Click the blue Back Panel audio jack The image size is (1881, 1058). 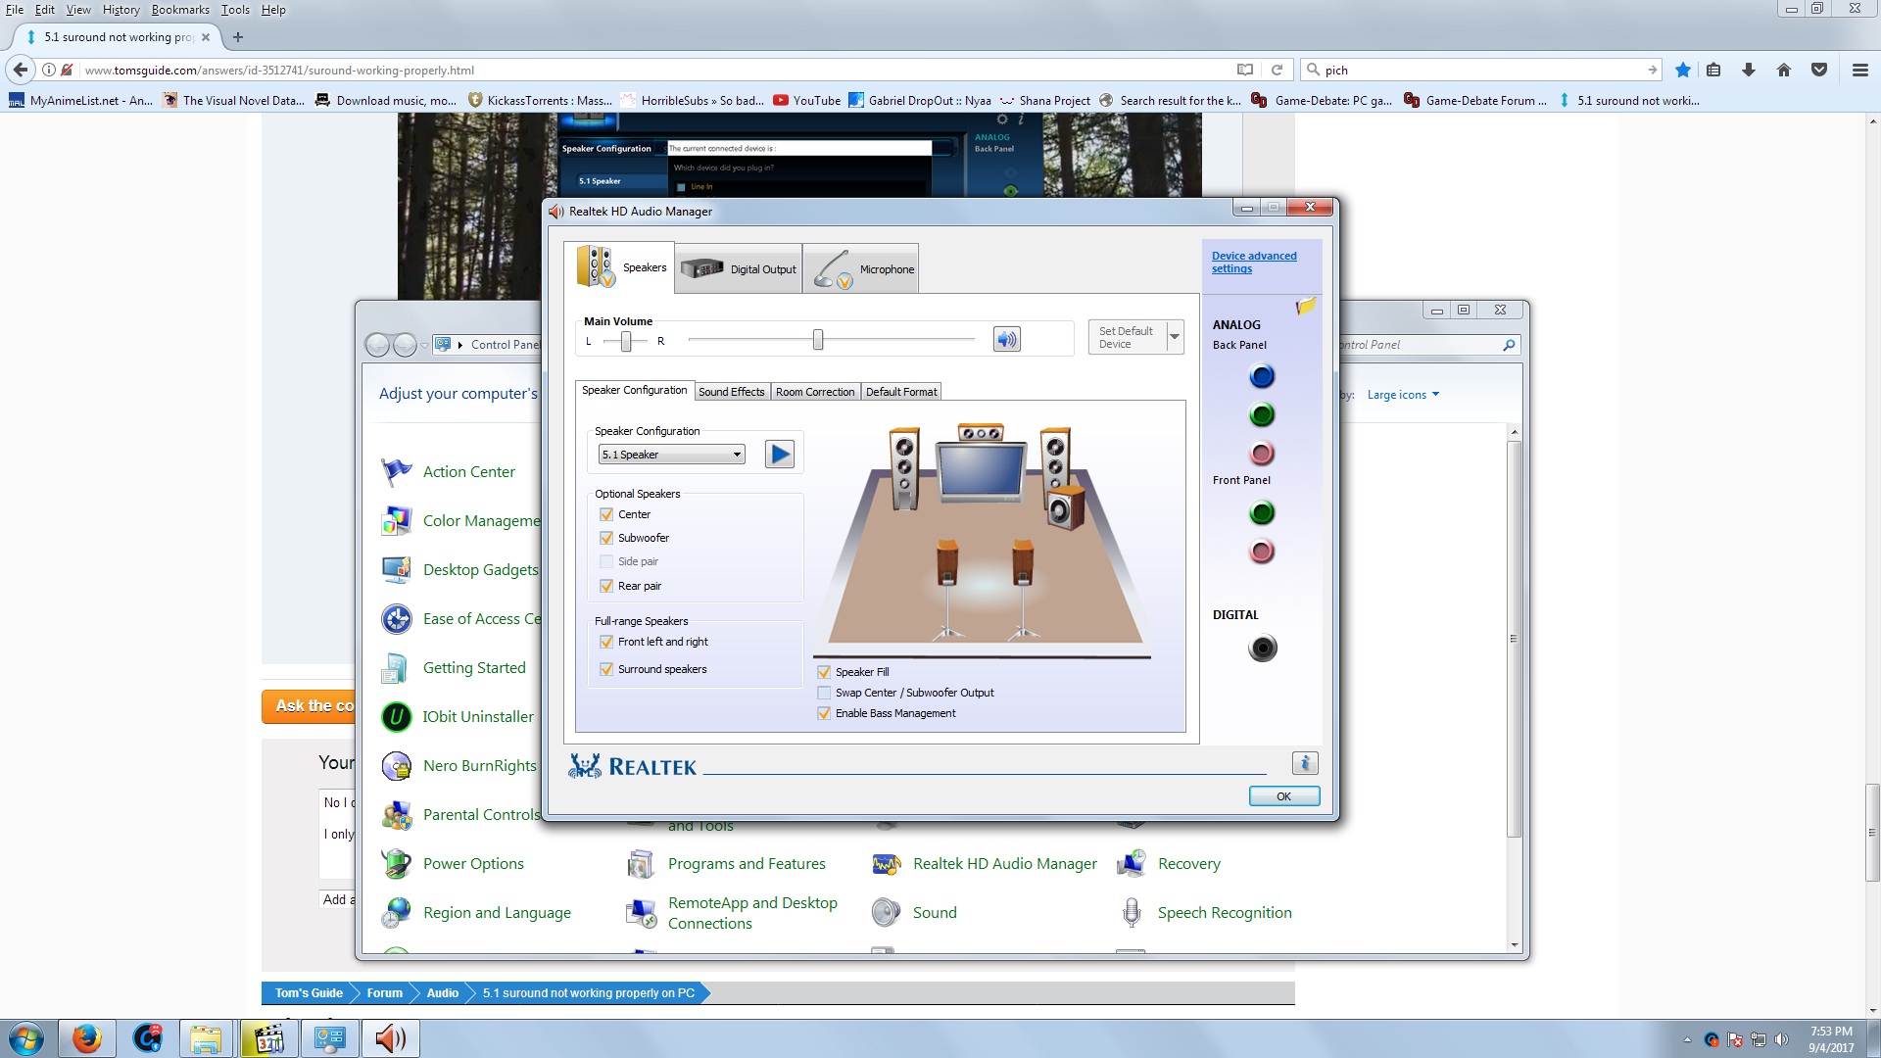click(1262, 376)
